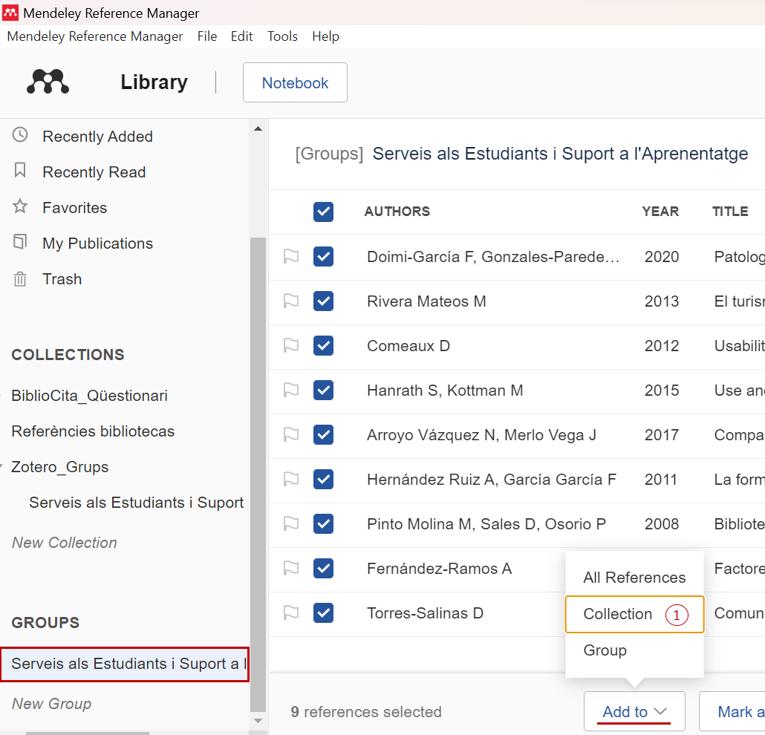Screen dimensions: 765x735
Task: Uncheck the Torres-Salinas D checkbox
Action: pyautogui.click(x=324, y=612)
